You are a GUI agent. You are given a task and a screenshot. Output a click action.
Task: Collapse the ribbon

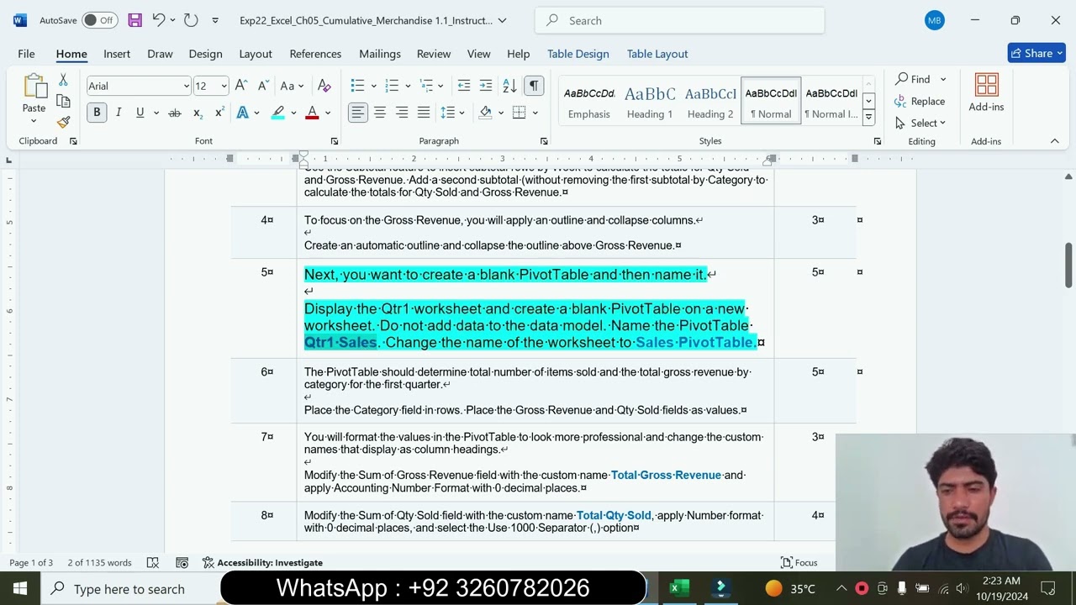pyautogui.click(x=1055, y=141)
